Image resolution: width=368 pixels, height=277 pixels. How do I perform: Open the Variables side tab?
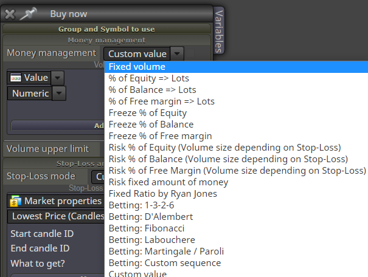(x=219, y=31)
